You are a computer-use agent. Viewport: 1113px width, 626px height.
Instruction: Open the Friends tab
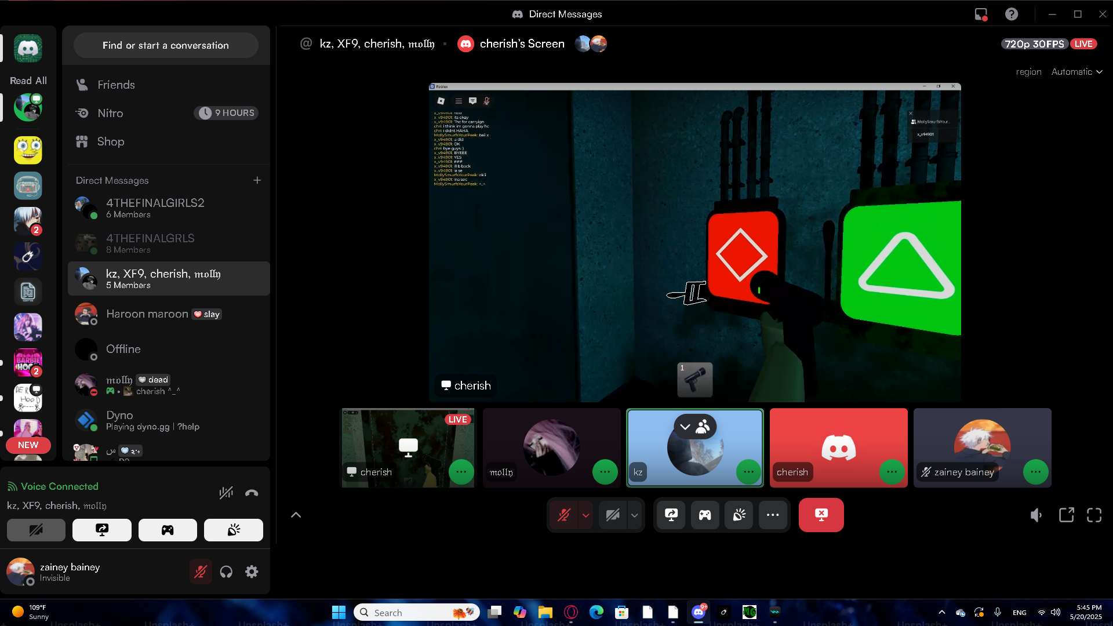pyautogui.click(x=116, y=85)
